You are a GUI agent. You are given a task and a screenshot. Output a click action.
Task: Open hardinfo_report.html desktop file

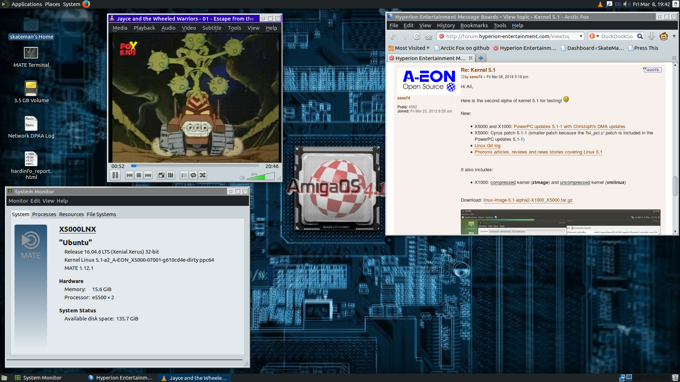pos(31,166)
